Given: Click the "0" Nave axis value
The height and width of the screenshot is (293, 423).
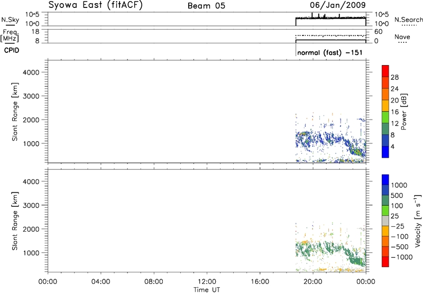Looking at the screenshot, I should (376, 41).
